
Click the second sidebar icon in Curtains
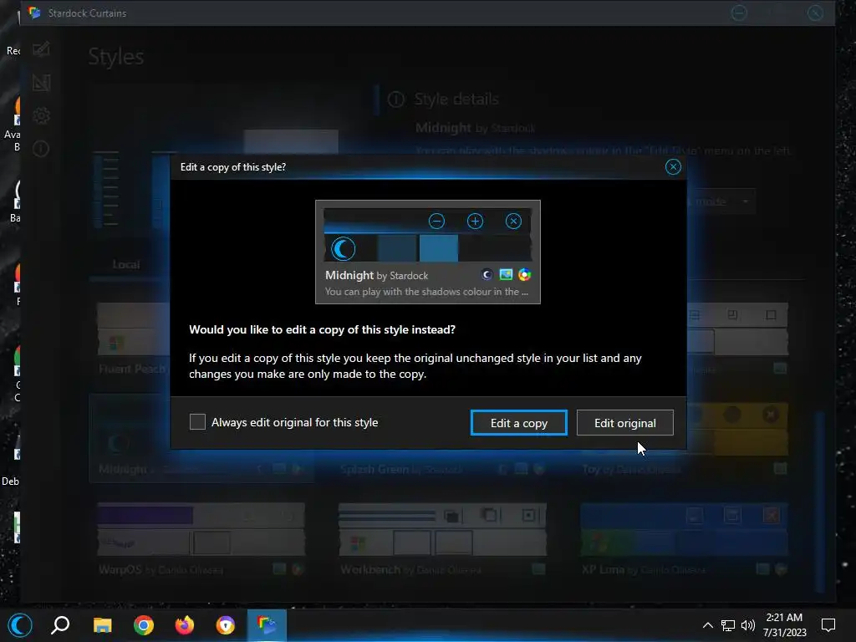[x=41, y=83]
